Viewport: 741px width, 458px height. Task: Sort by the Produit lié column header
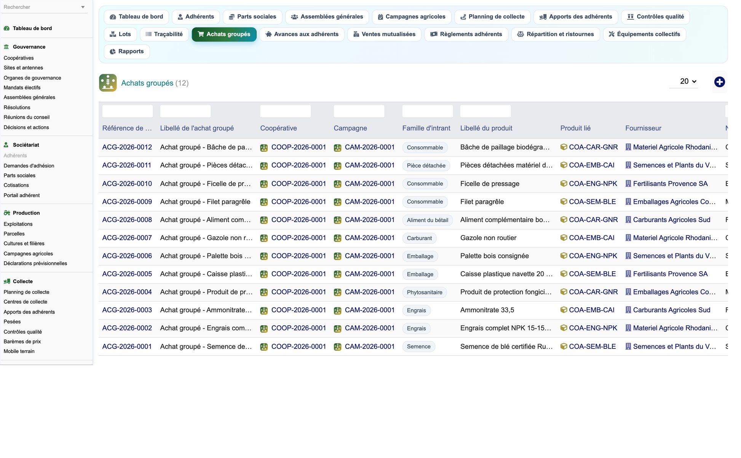click(x=575, y=128)
